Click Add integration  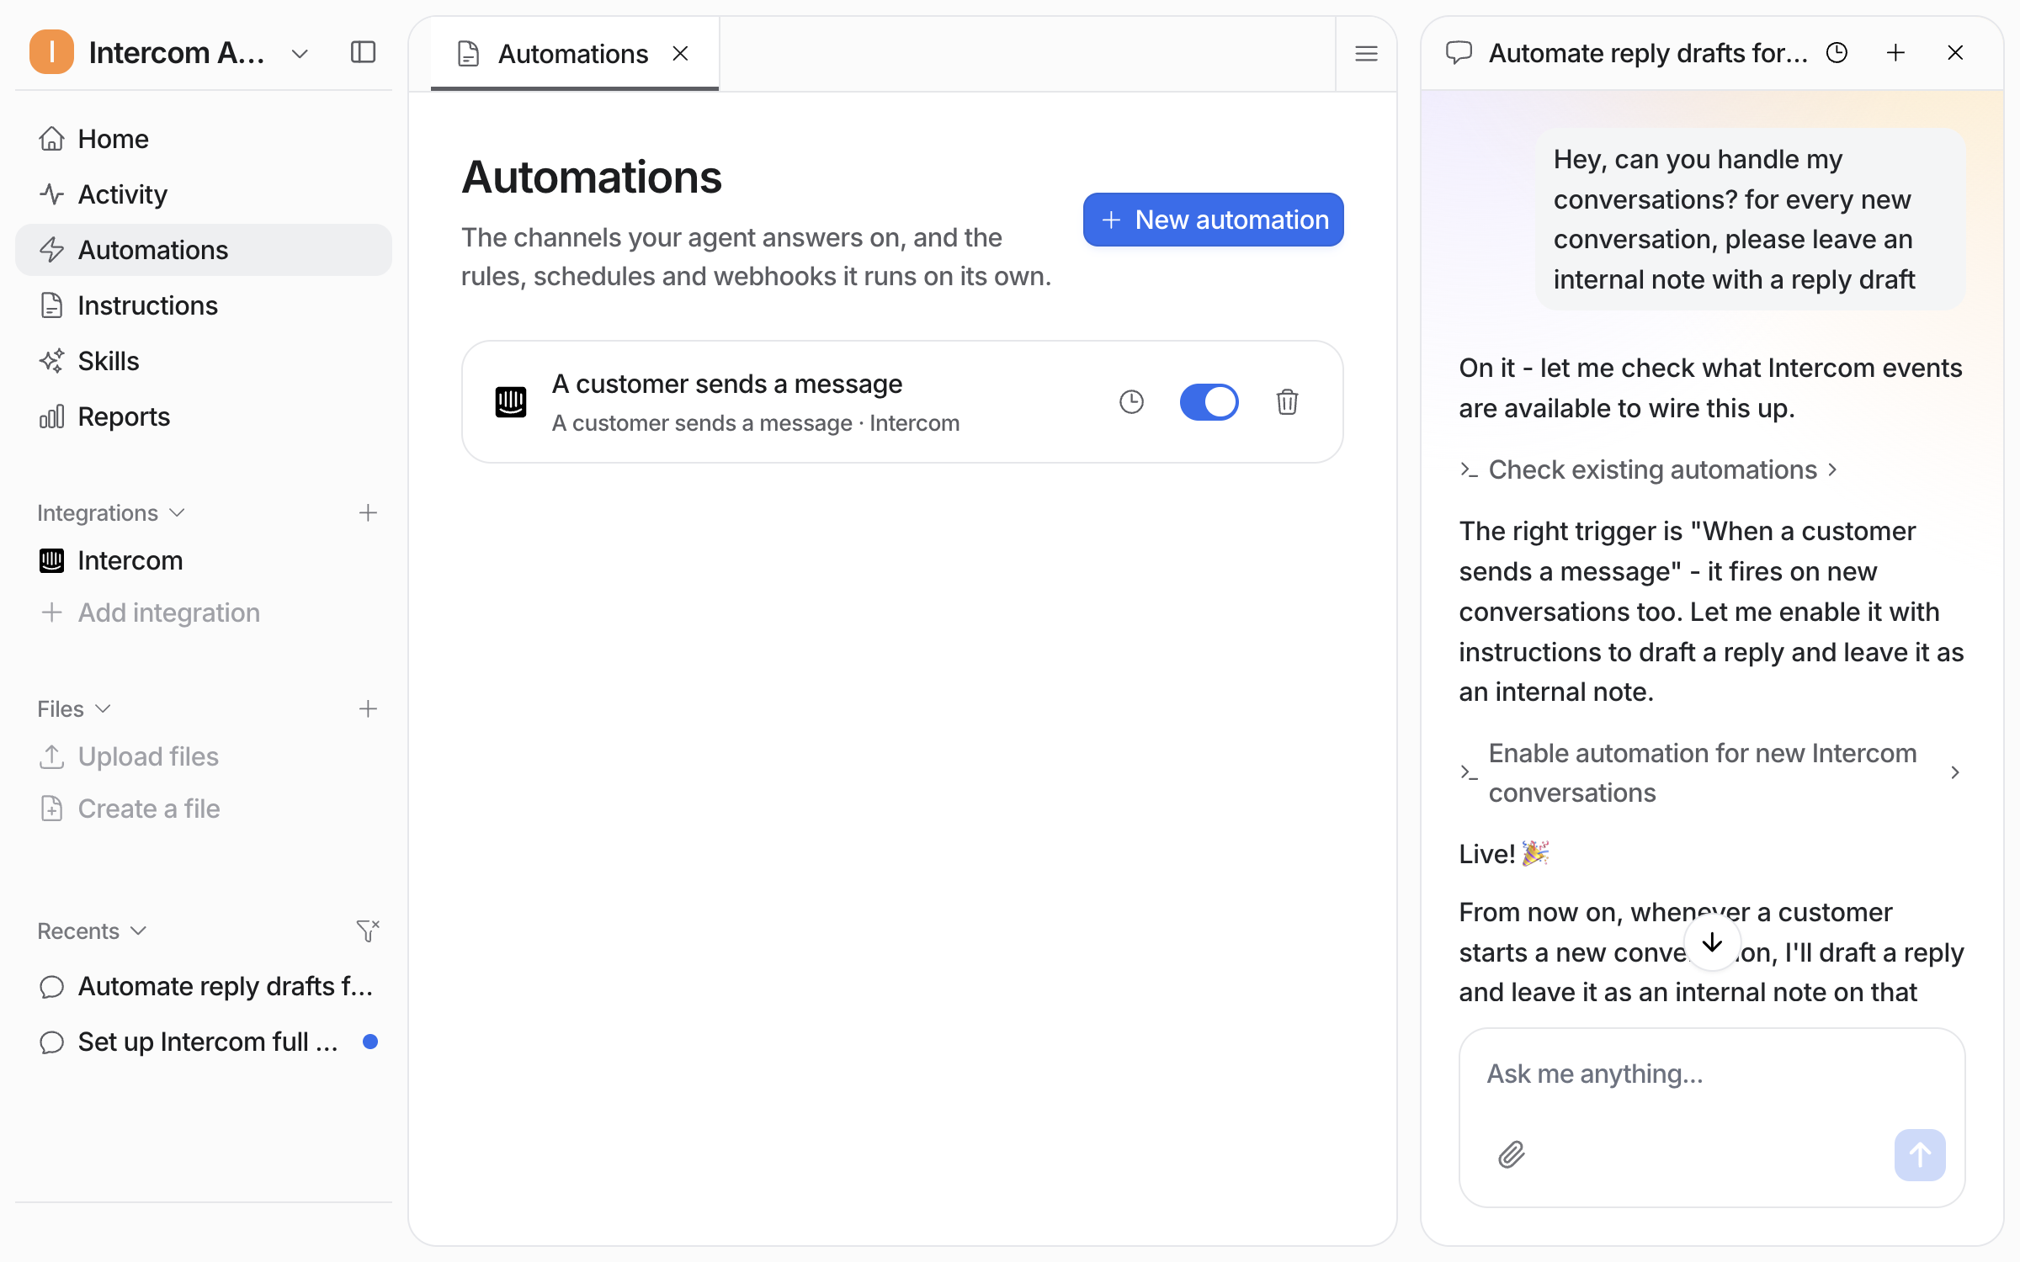(203, 612)
